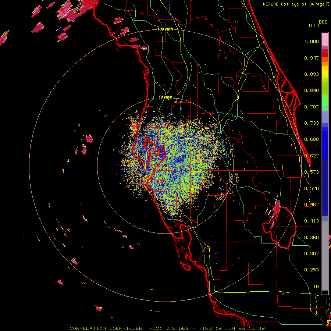Click the DCC legend title
The height and width of the screenshot is (331, 331).
pos(323,22)
